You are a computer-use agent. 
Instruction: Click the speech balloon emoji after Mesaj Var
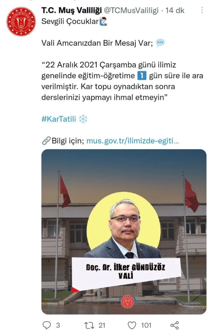tap(160, 43)
